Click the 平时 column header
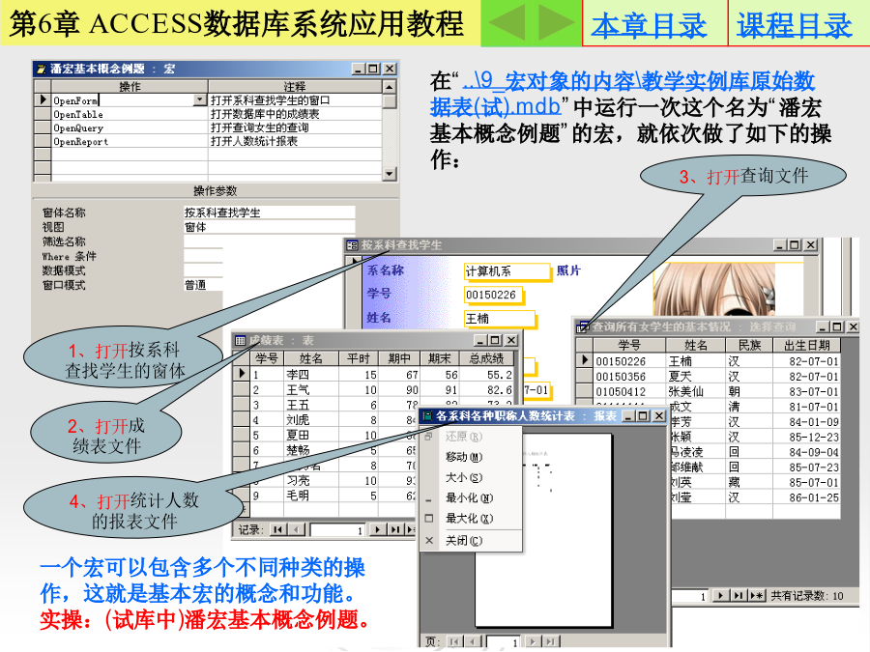 (x=358, y=358)
